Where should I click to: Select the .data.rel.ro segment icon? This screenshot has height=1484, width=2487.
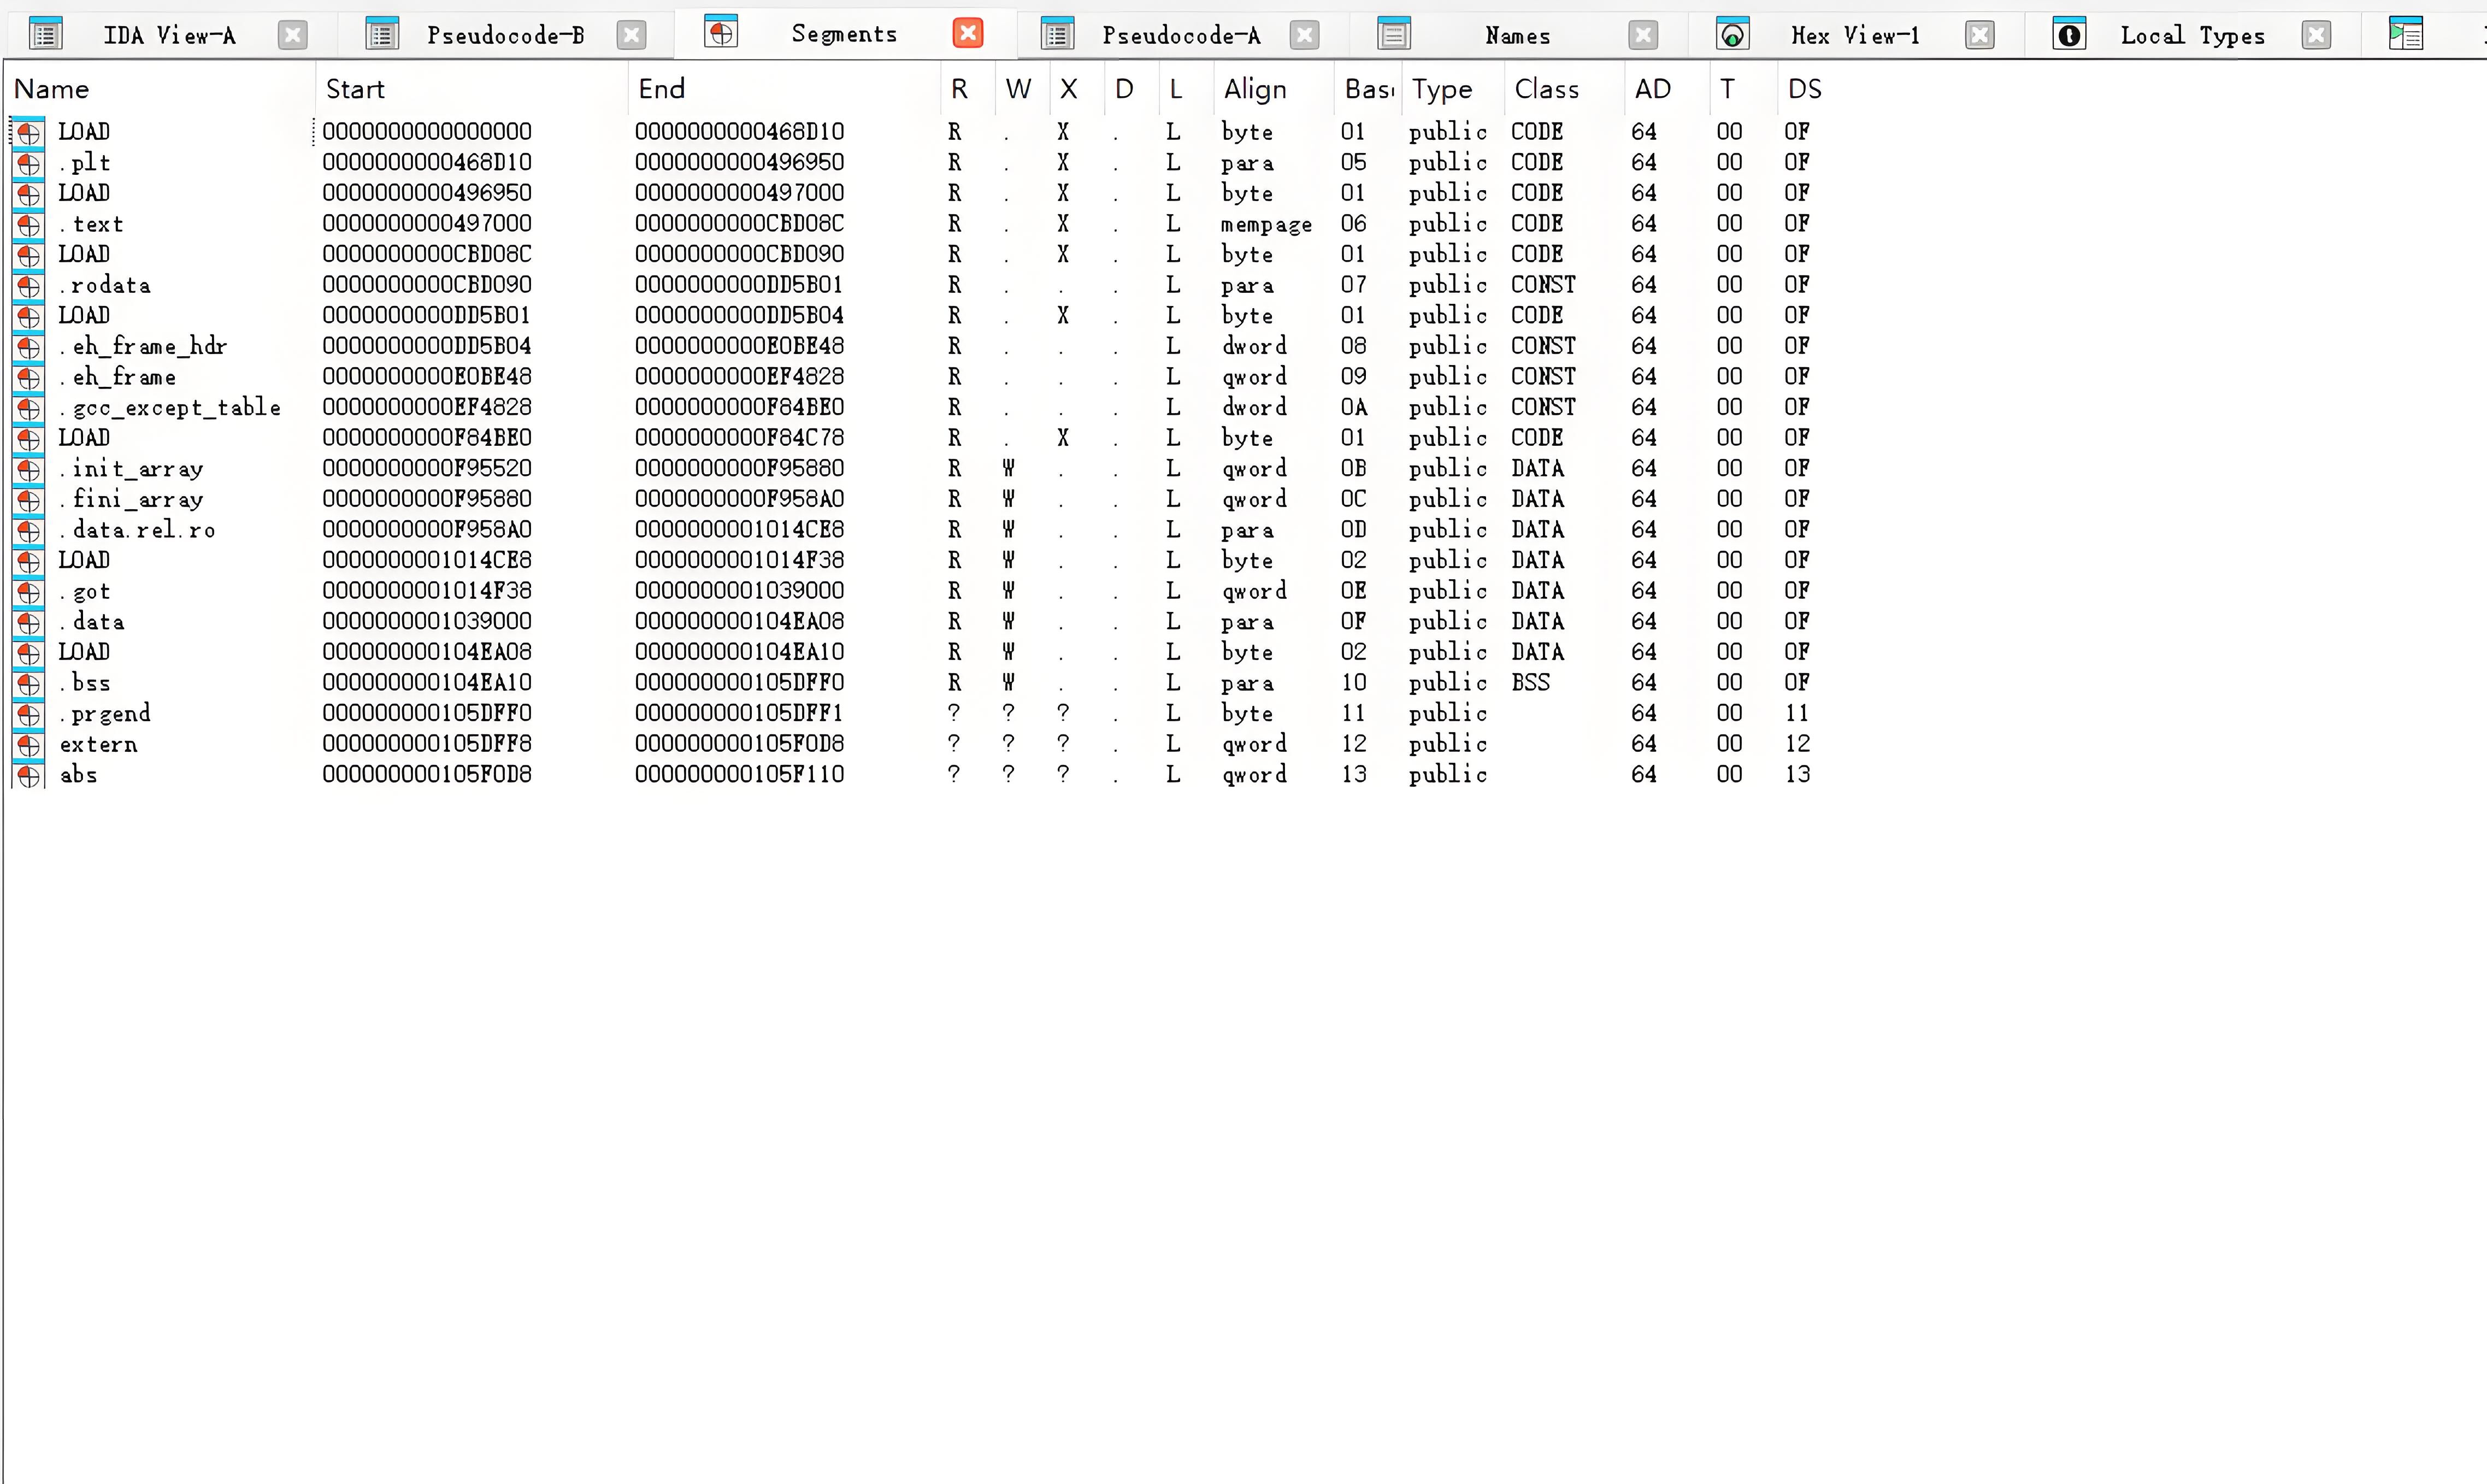tap(28, 530)
